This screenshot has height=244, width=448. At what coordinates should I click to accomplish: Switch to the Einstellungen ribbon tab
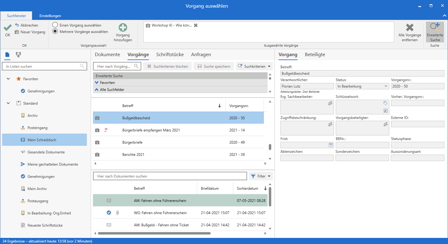(50, 16)
